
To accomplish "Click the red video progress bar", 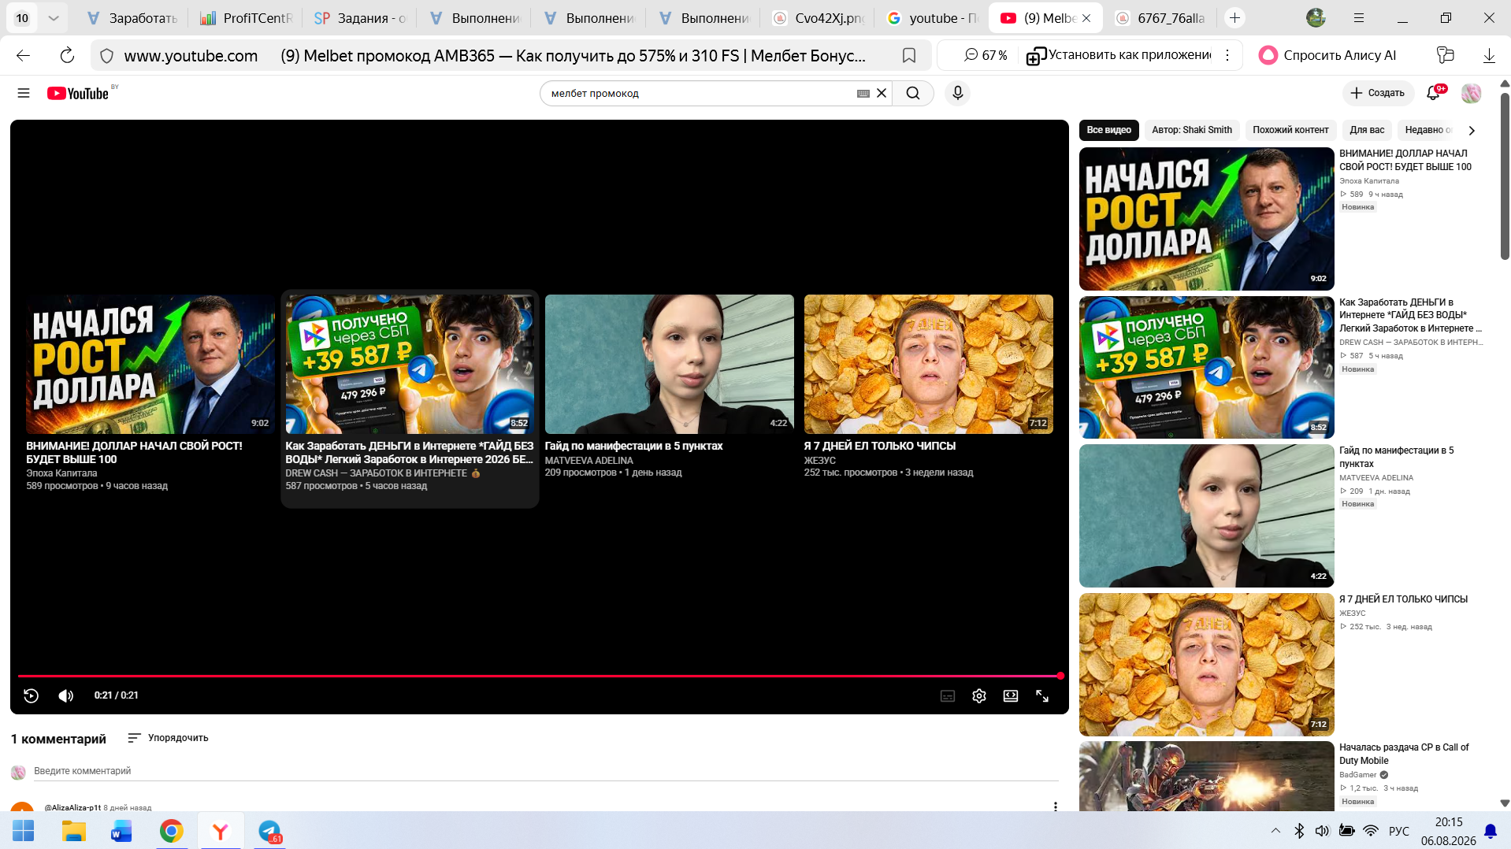I will click(540, 676).
